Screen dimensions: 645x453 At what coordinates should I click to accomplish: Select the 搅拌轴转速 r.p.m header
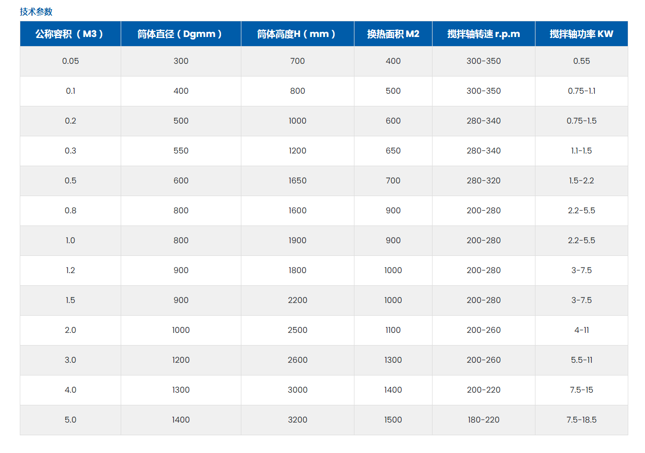483,34
